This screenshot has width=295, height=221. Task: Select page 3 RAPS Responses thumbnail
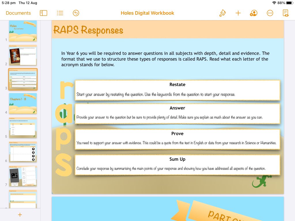(23, 79)
